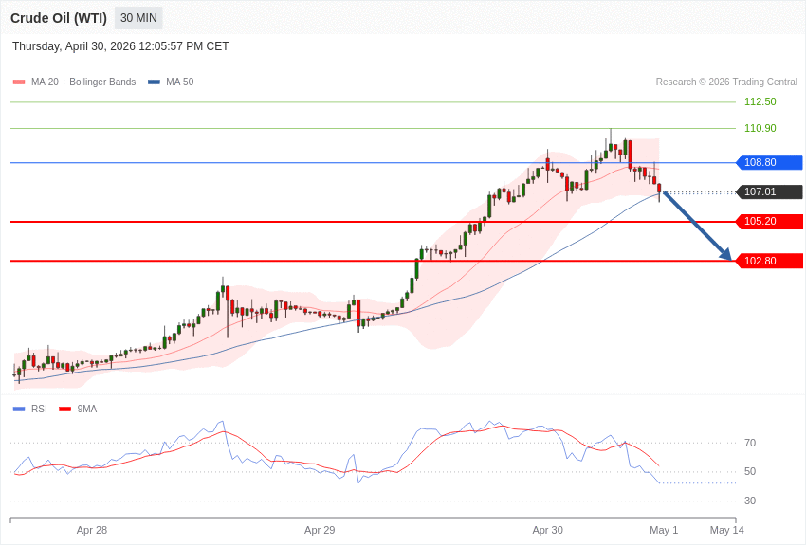This screenshot has height=546, width=806.
Task: Select Apr 29 on the time axis
Action: 320,530
